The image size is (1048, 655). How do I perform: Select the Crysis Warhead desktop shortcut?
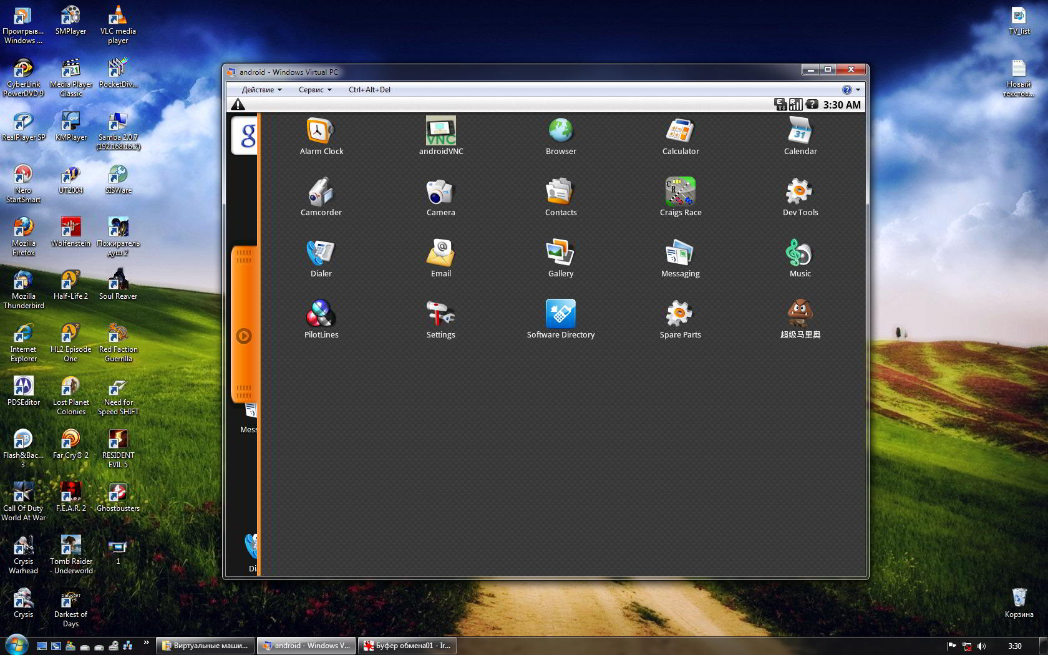[x=24, y=555]
